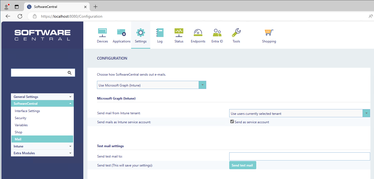Open the Intune tenant selection dropdown

(366, 113)
